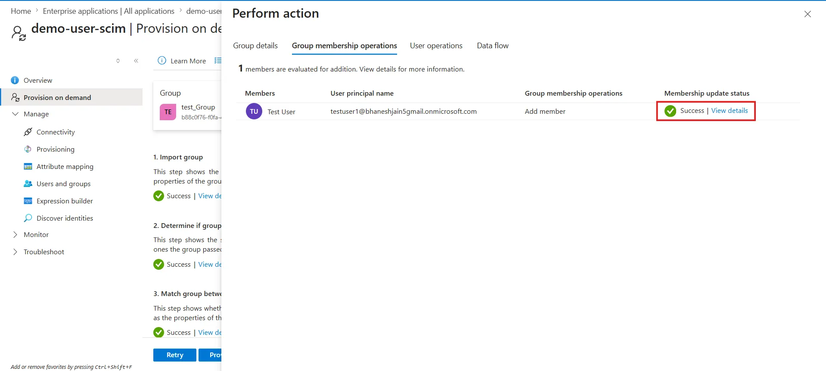Open View details for membership update
This screenshot has height=371, width=826.
(729, 111)
